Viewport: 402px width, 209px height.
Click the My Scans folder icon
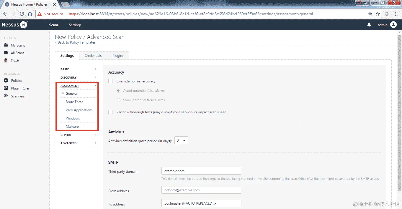(x=6, y=45)
